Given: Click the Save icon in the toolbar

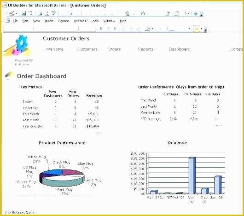Looking at the screenshot, I should [24, 13].
